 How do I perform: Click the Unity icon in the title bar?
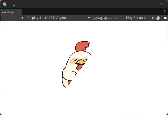5,4
